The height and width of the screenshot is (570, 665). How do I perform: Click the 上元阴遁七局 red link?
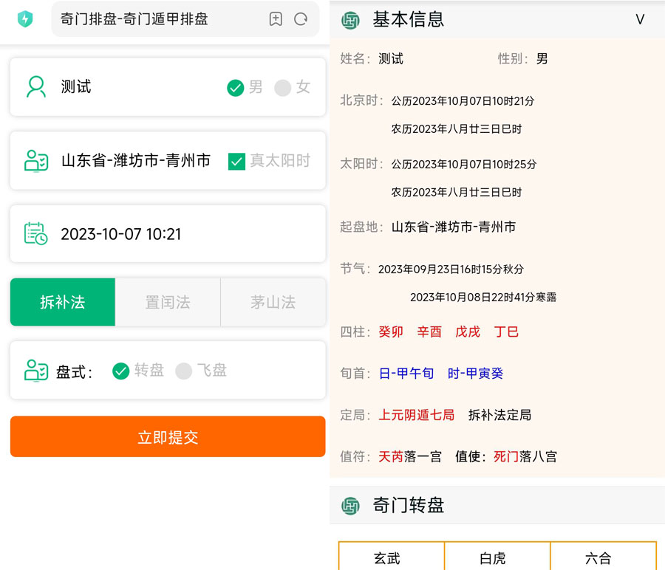(x=417, y=415)
